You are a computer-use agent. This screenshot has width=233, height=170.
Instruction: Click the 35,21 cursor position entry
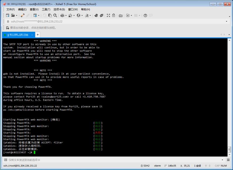pyautogui.click(x=185, y=166)
